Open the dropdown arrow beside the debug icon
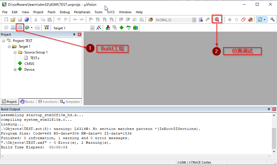 [x=222, y=20]
